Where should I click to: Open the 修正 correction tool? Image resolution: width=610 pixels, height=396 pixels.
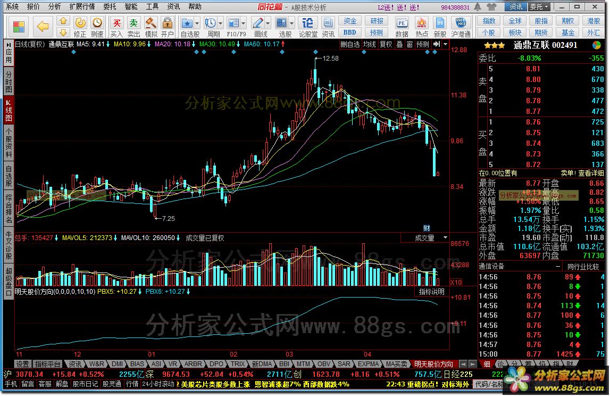pyautogui.click(x=80, y=27)
